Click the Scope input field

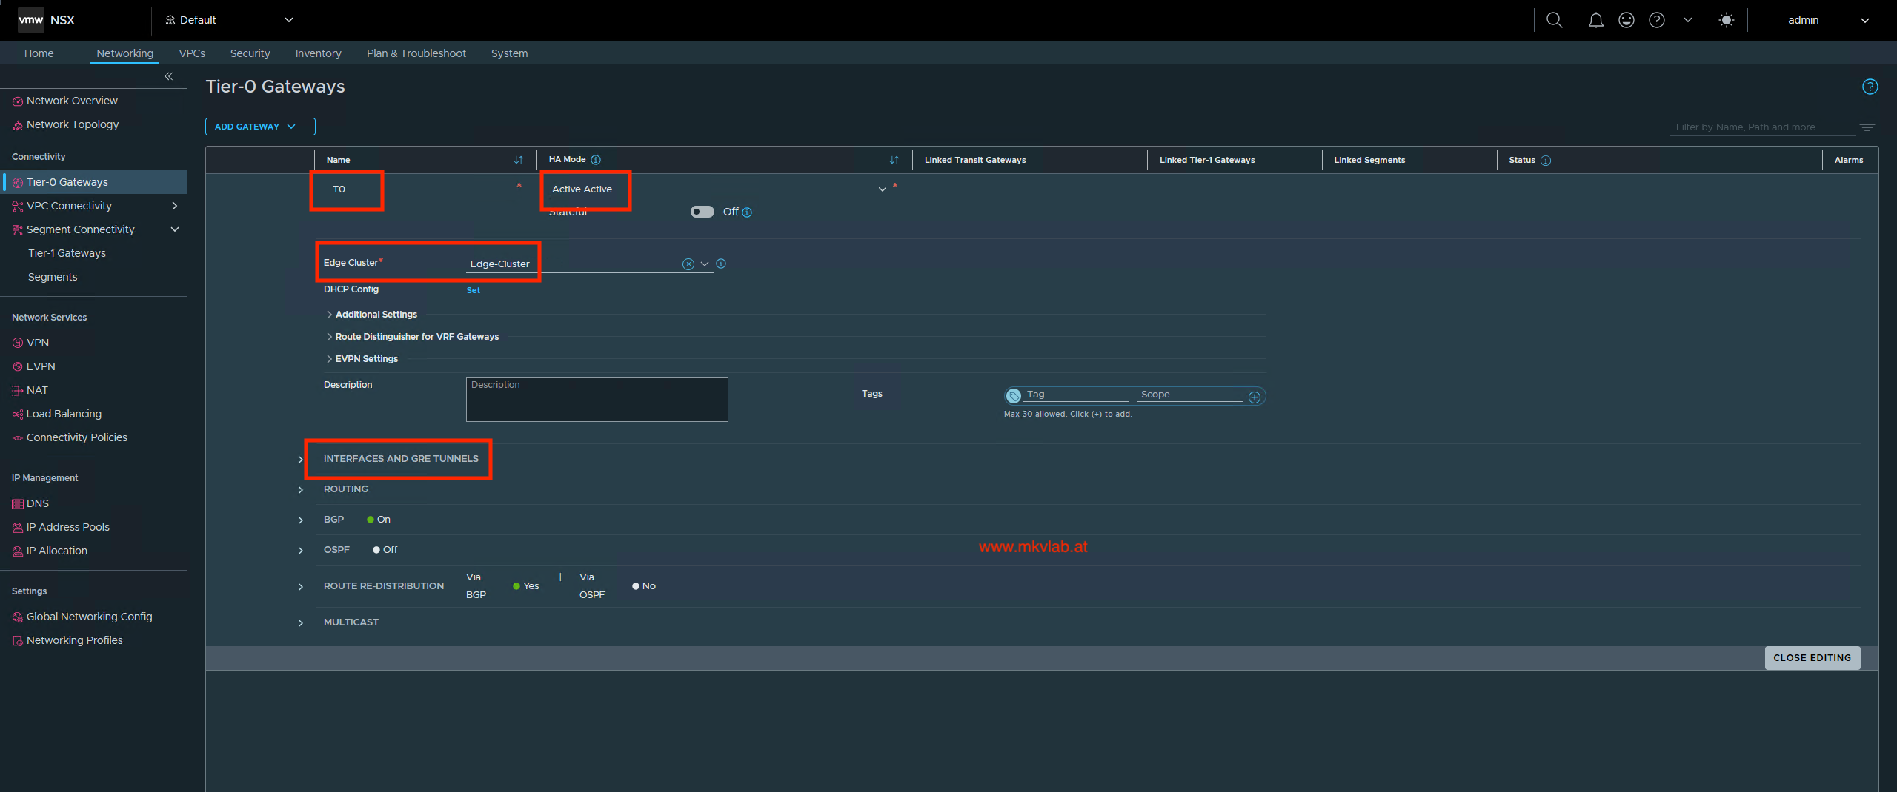[x=1192, y=395]
